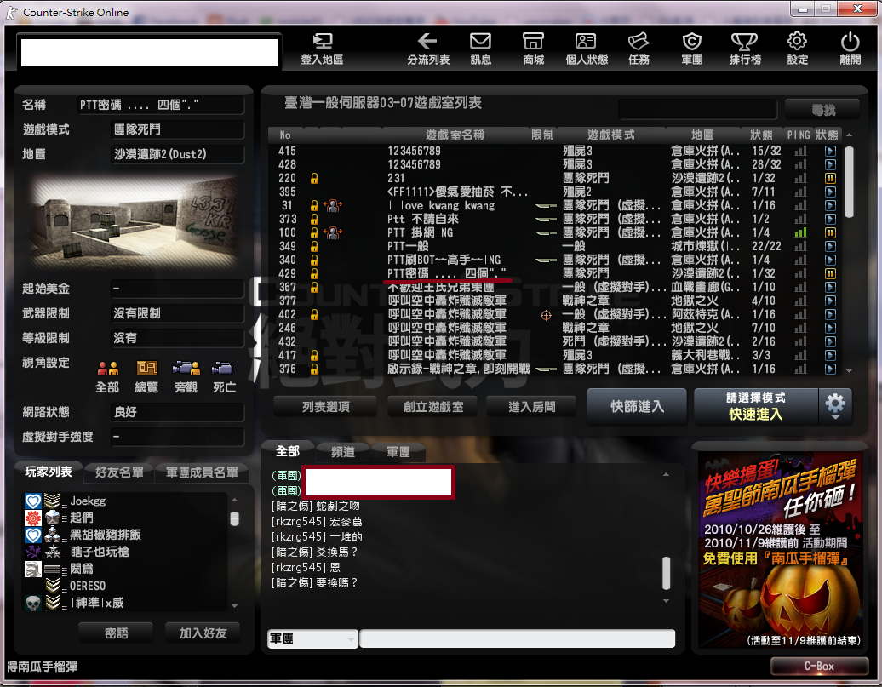Viewport: 882px width, 687px height.
Task: Open the 商城 shop icon
Action: 533,49
